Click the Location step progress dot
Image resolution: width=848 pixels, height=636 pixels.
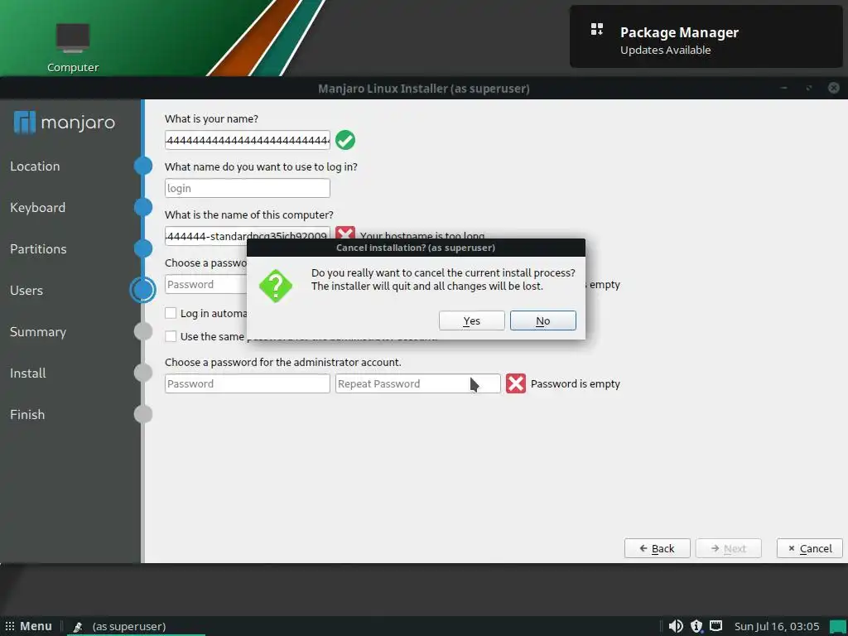click(143, 166)
